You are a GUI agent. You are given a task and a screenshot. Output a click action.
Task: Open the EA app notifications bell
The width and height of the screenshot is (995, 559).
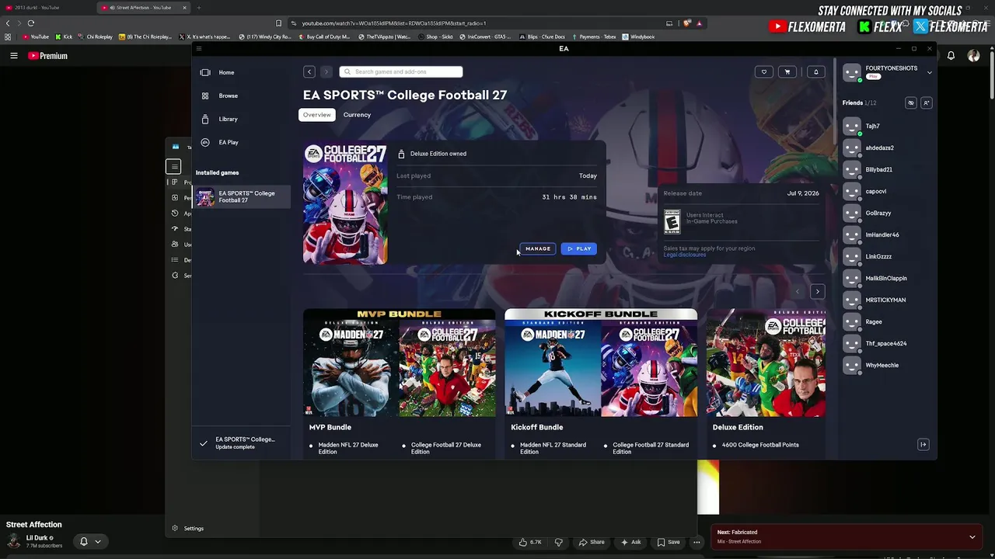coord(815,72)
